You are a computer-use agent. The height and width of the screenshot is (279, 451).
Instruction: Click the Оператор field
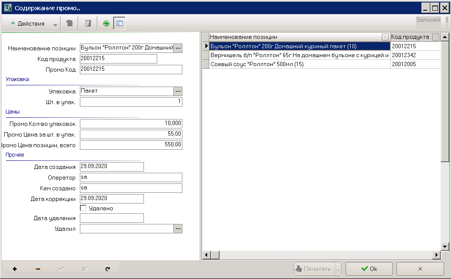[x=131, y=177]
